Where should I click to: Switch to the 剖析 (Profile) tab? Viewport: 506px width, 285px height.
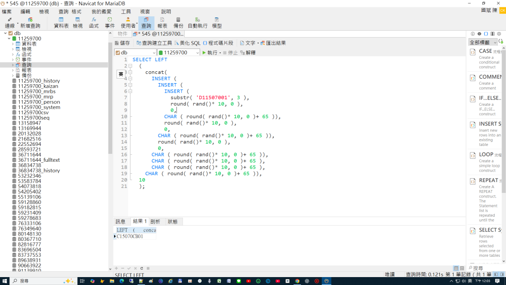tap(155, 222)
